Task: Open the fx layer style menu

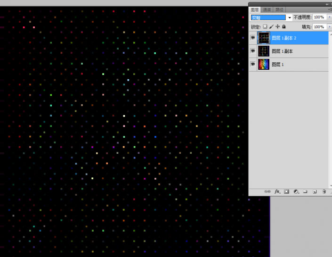Action: tap(277, 191)
